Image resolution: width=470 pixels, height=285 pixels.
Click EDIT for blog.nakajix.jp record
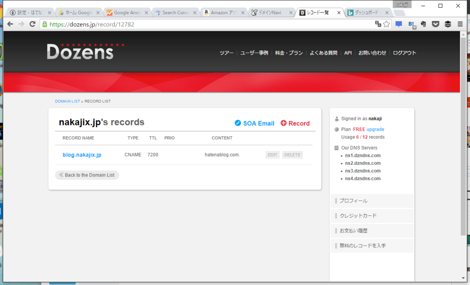(x=273, y=155)
